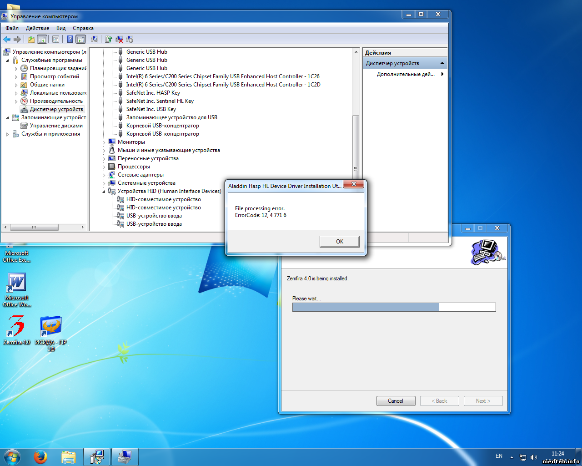
Task: Click the Up One Level folder icon
Action: (31, 40)
